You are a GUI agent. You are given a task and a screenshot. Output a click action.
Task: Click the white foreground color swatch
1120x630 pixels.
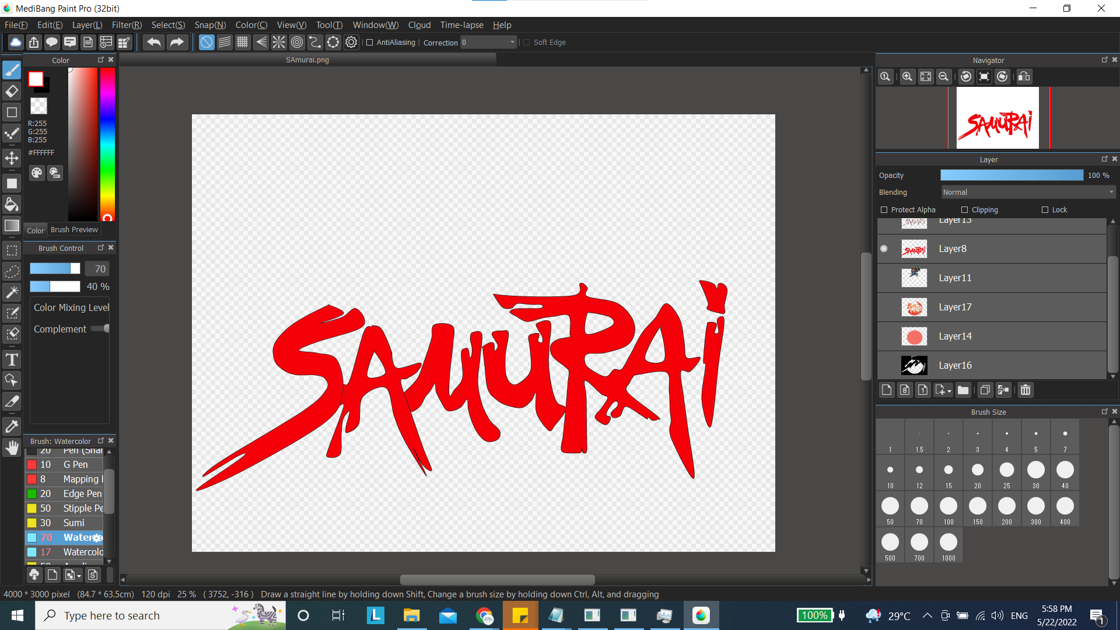[36, 79]
